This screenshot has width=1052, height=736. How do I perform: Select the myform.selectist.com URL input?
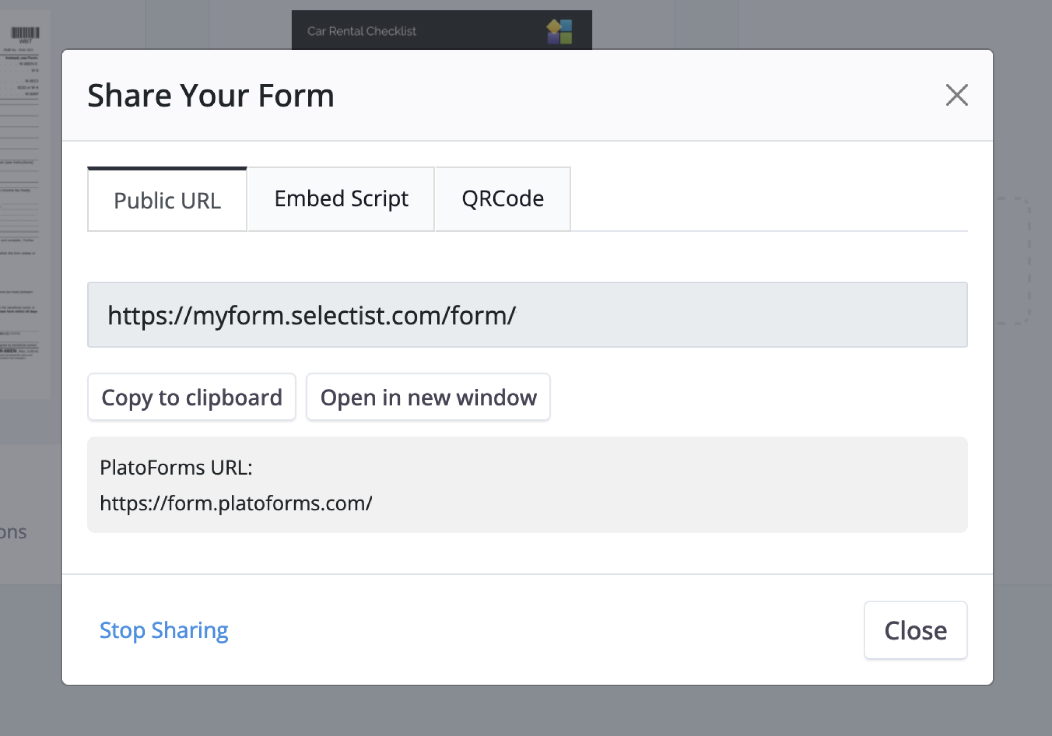coord(527,315)
